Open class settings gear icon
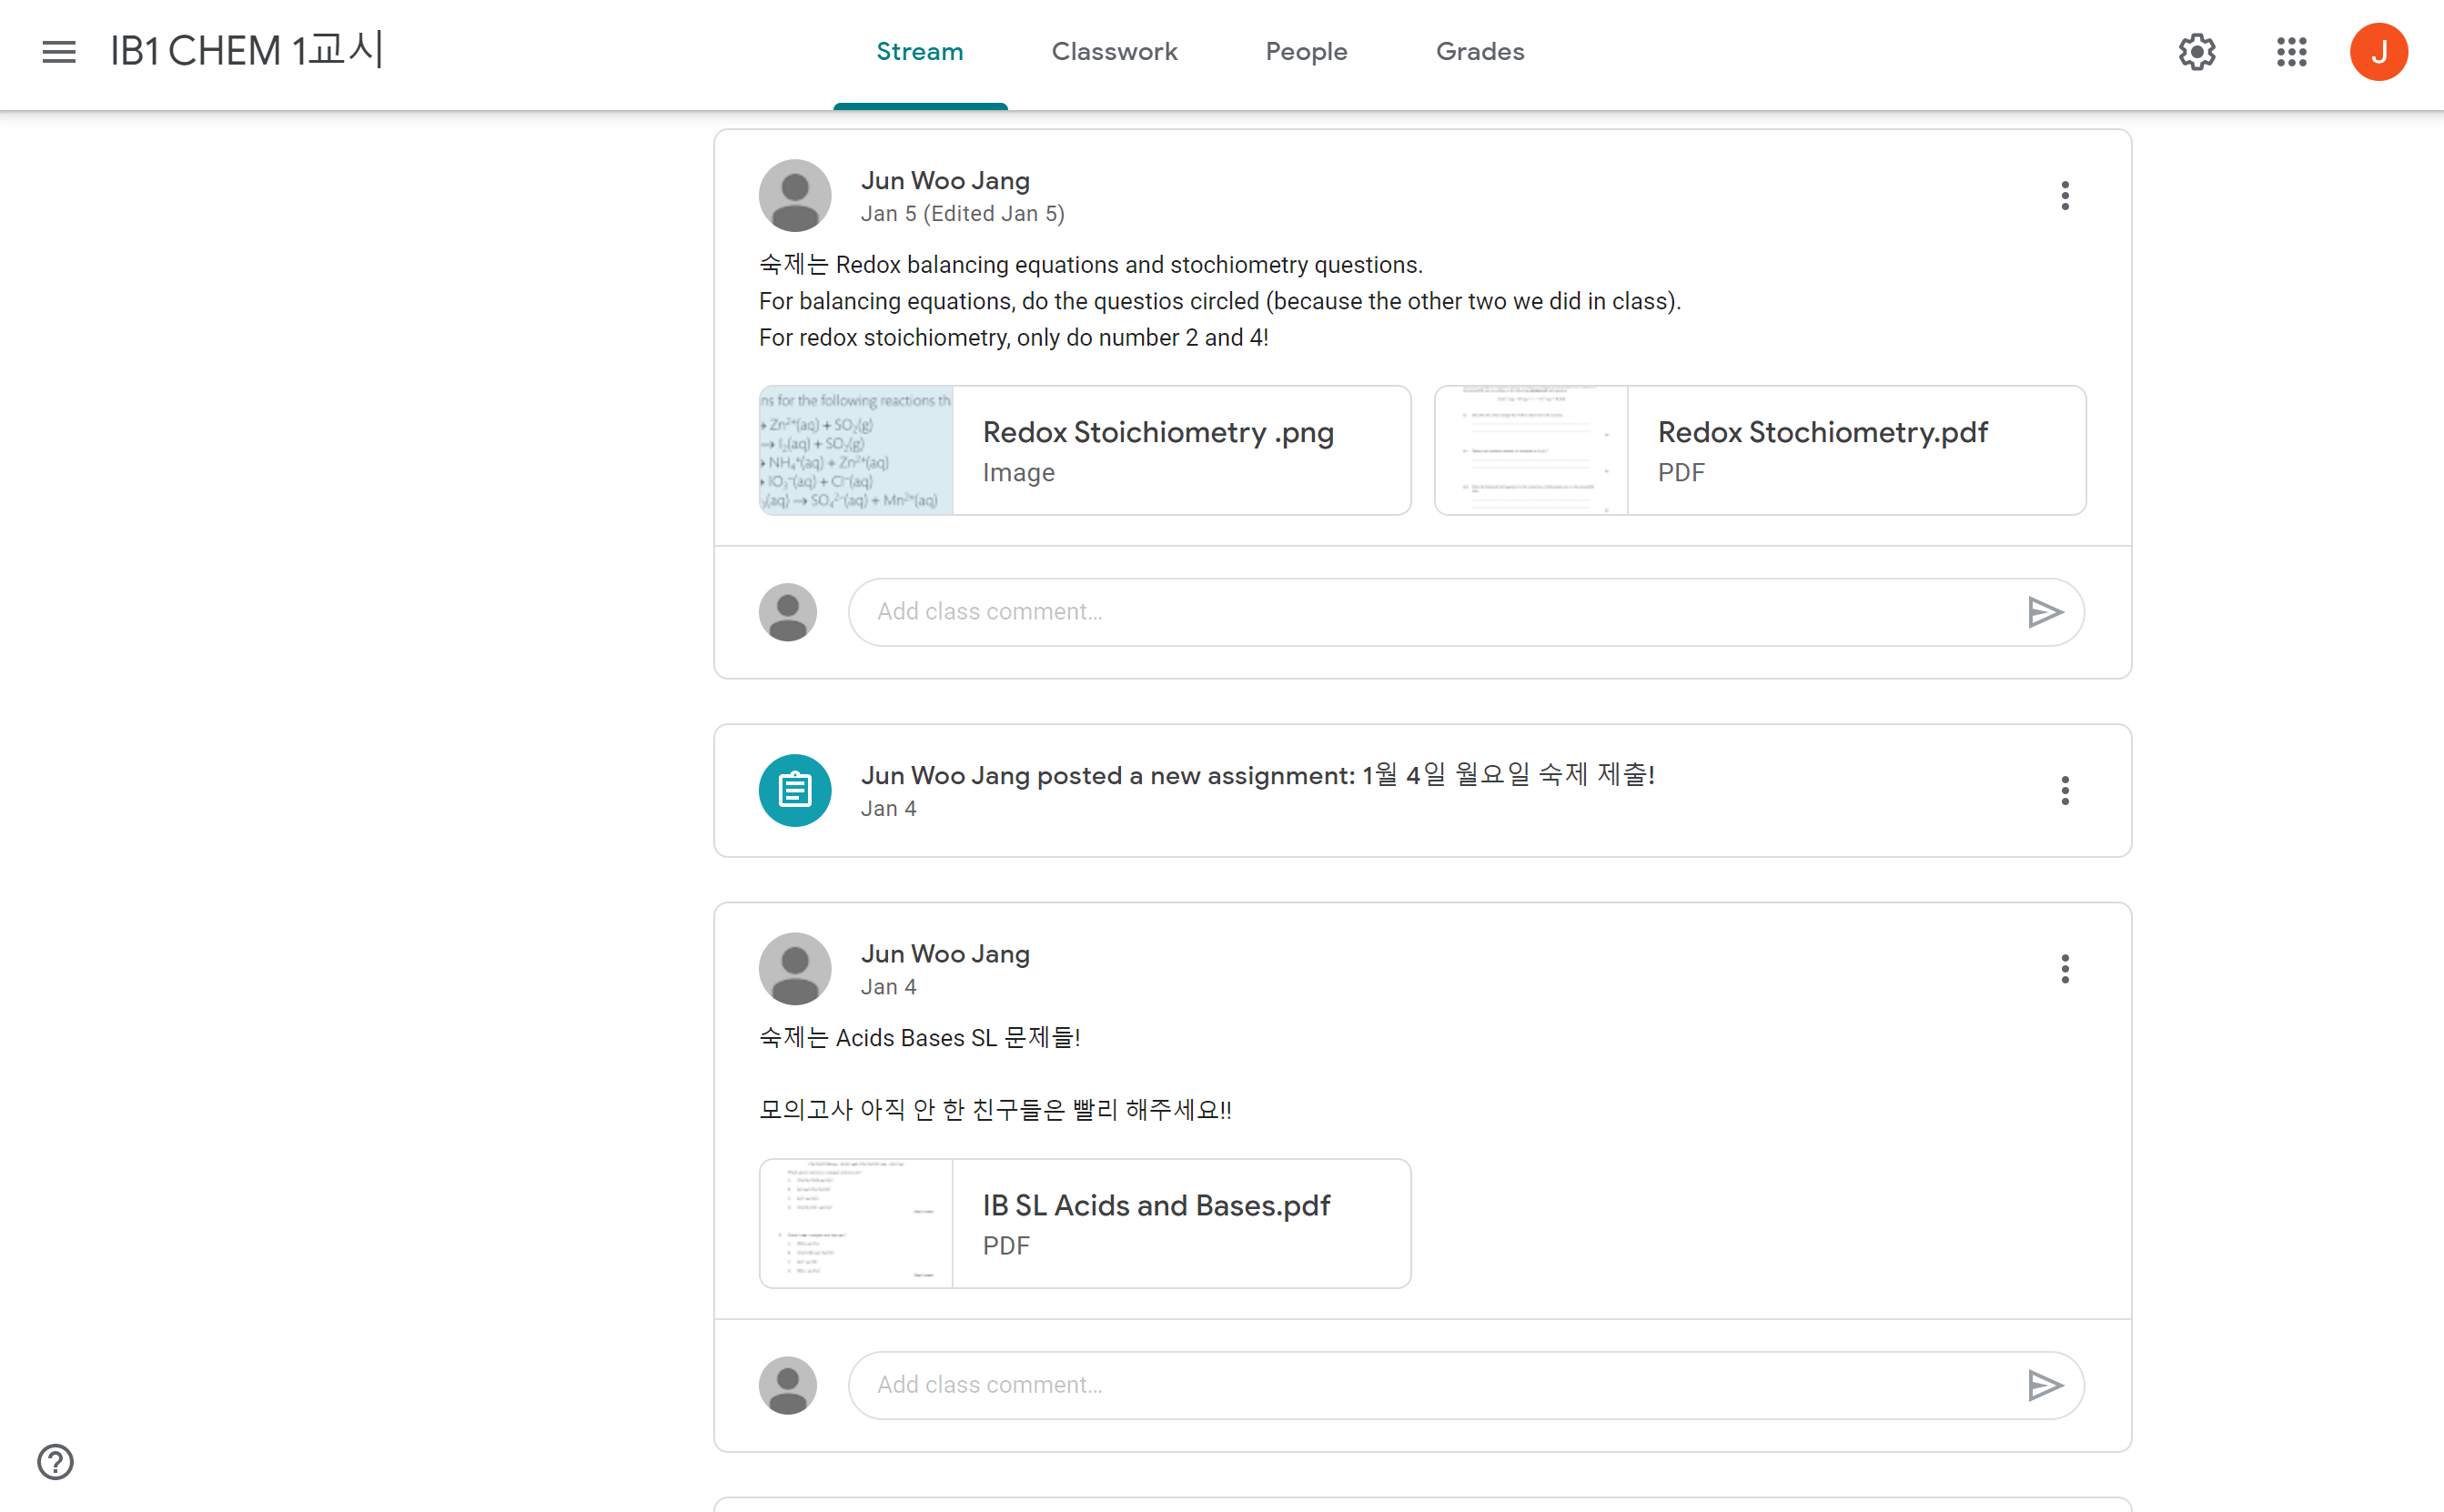 pos(2197,52)
